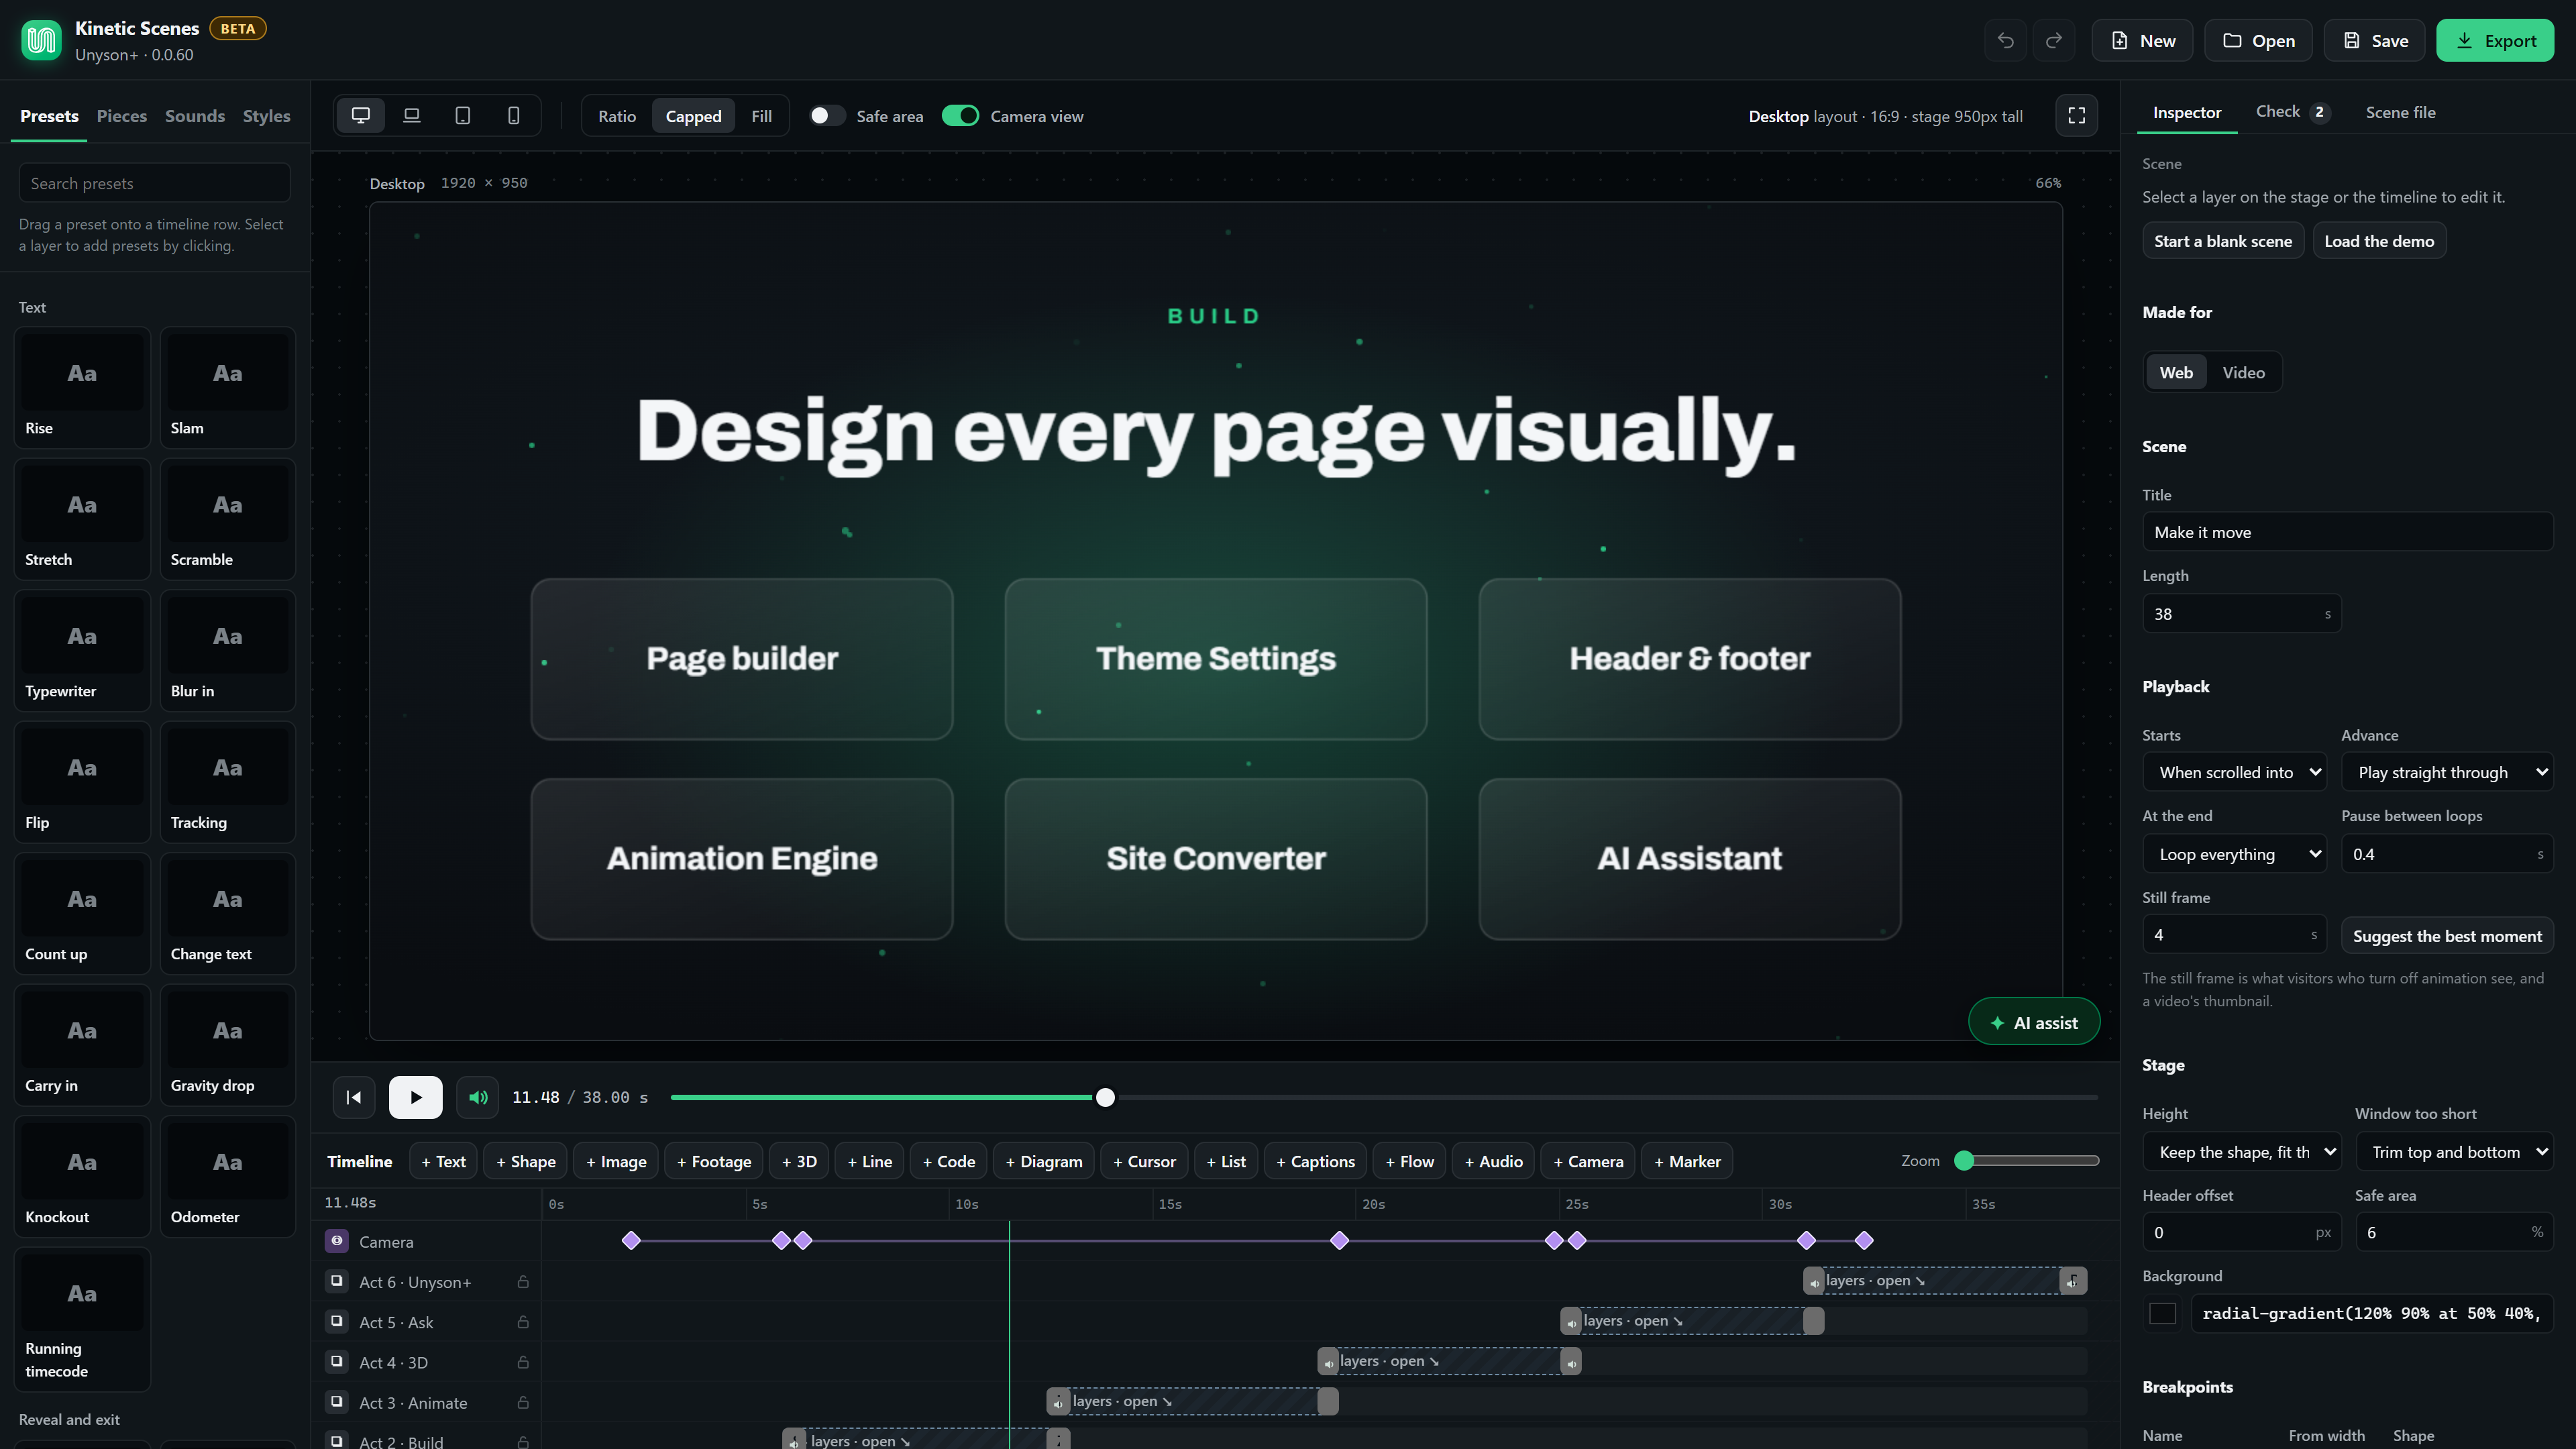This screenshot has height=1449, width=2576.
Task: Click Load the demo
Action: pyautogui.click(x=2379, y=240)
